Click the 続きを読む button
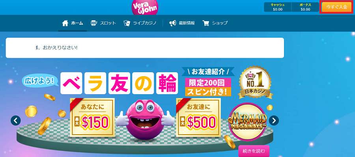The height and width of the screenshot is (157, 355). click(254, 151)
